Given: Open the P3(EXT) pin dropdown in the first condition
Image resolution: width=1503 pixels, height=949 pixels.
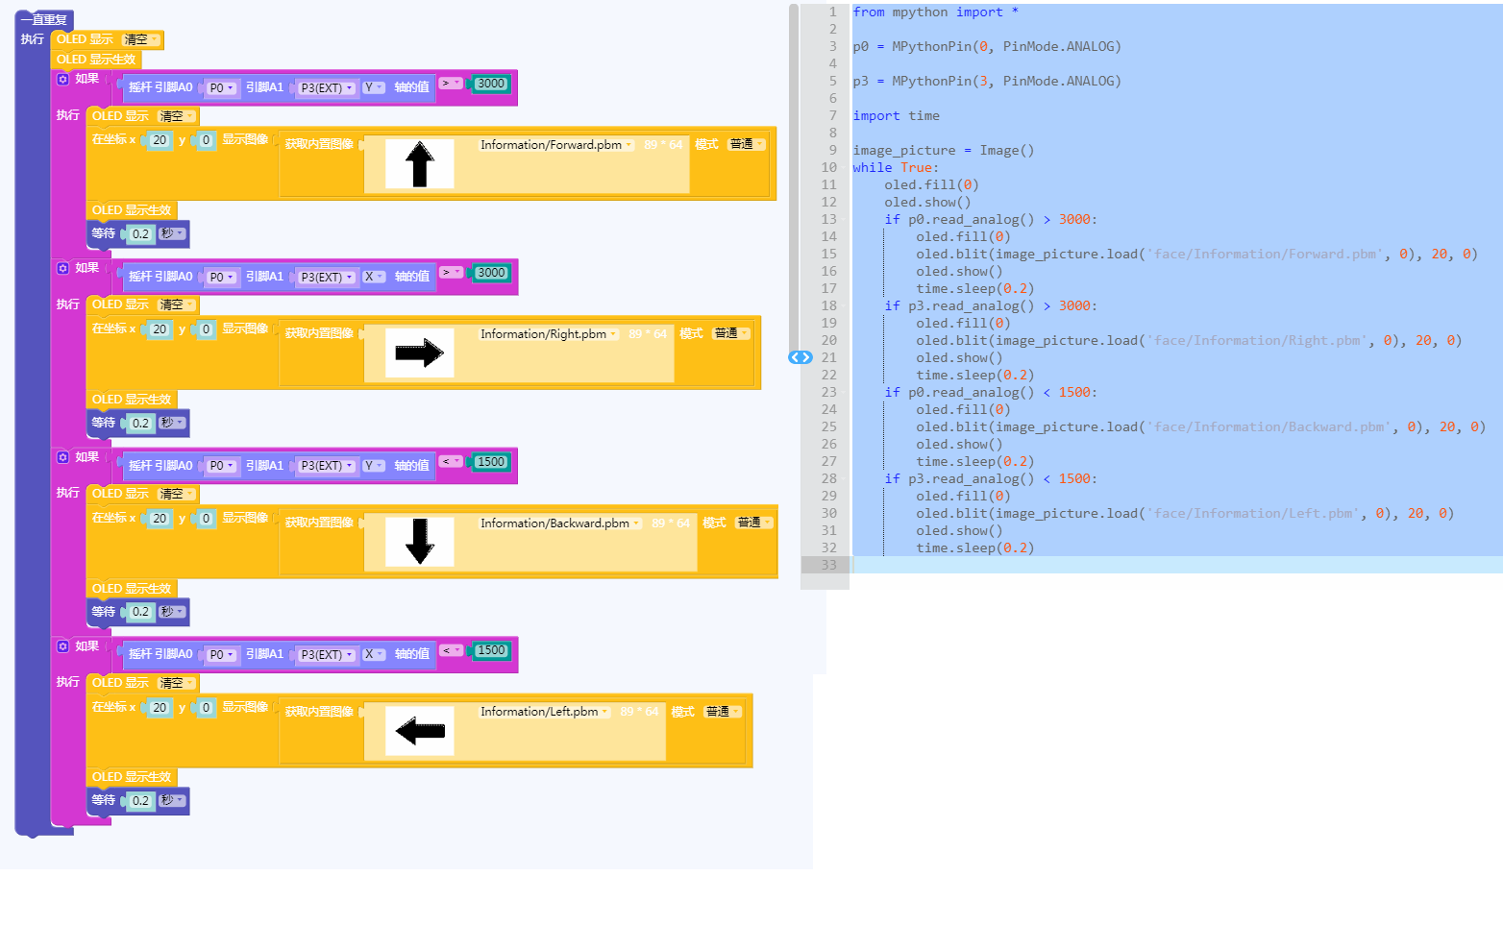Looking at the screenshot, I should click(327, 87).
